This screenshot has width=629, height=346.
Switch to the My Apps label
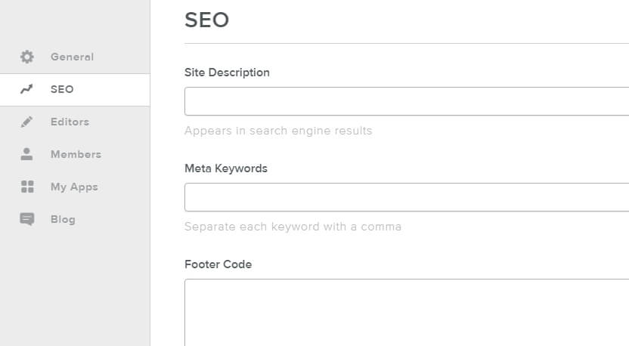point(74,187)
